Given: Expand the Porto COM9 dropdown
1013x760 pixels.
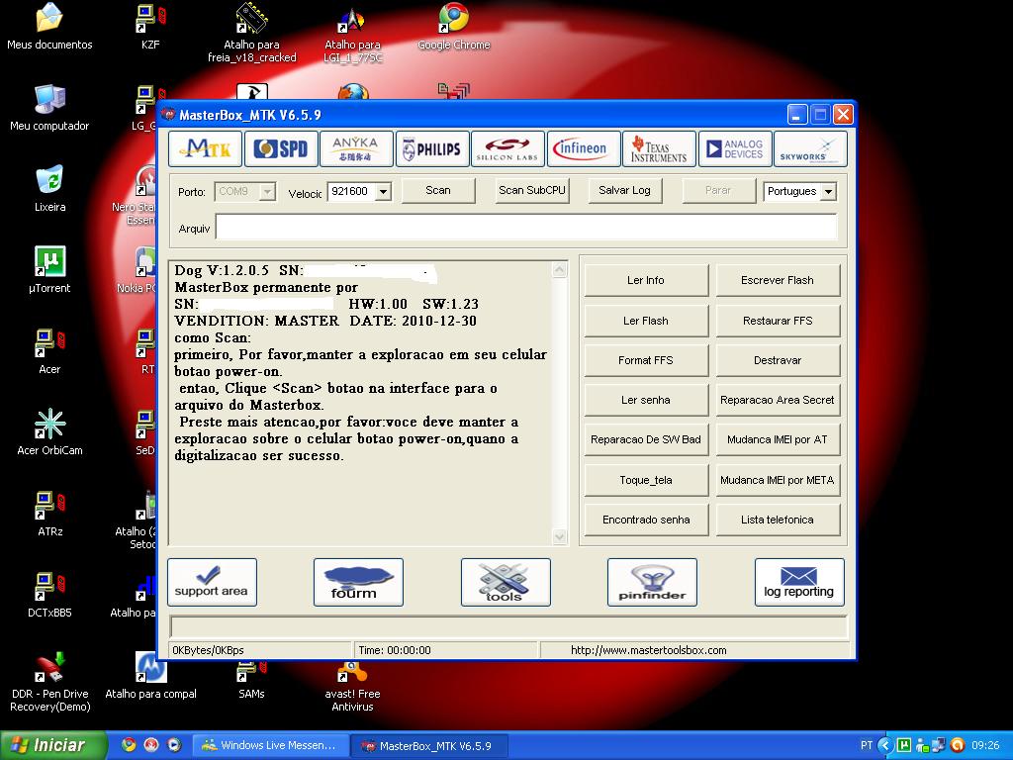Looking at the screenshot, I should pyautogui.click(x=266, y=192).
